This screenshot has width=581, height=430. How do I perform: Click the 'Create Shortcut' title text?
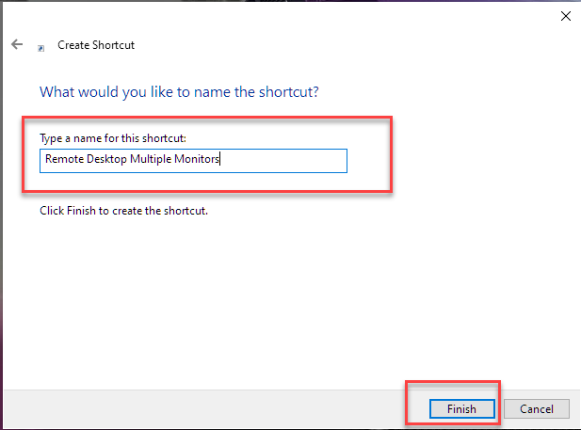click(96, 45)
